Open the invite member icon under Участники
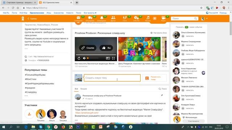232x130 pixels. coord(29,114)
